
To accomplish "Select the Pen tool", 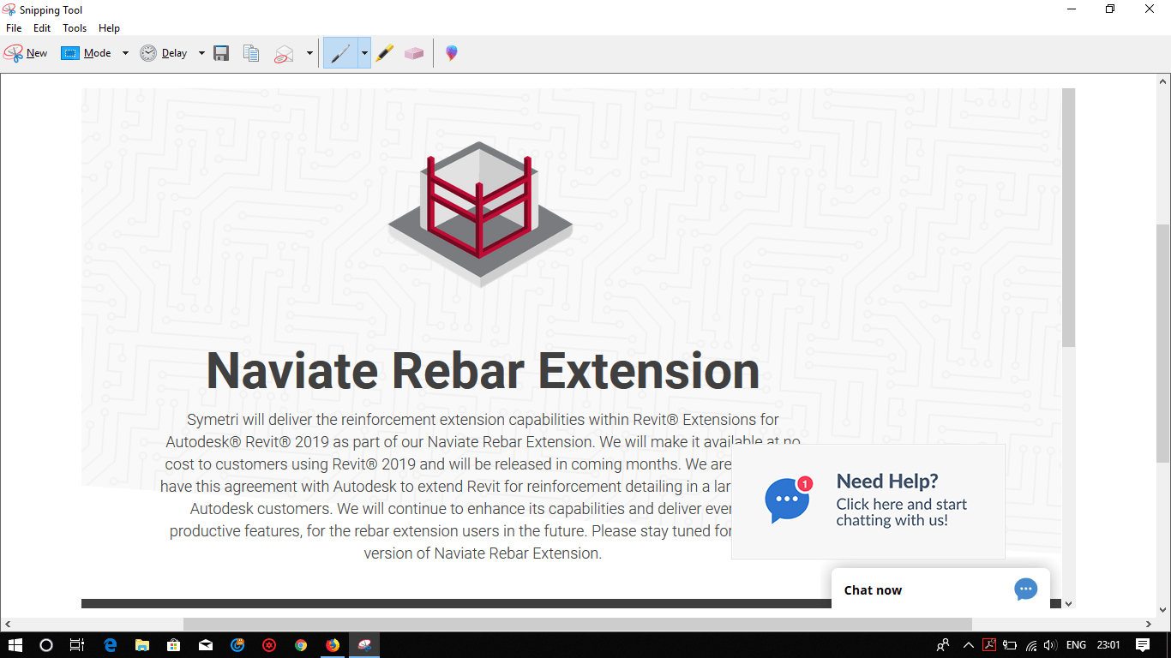I will pos(341,52).
